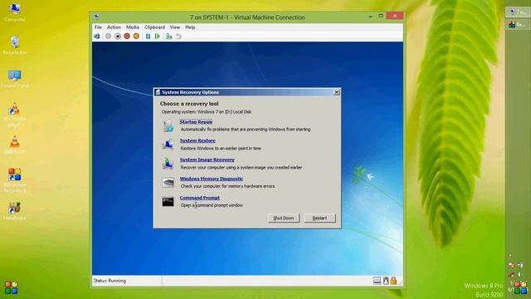Image resolution: width=531 pixels, height=299 pixels.
Task: Open System Image Recovery
Action: click(207, 159)
